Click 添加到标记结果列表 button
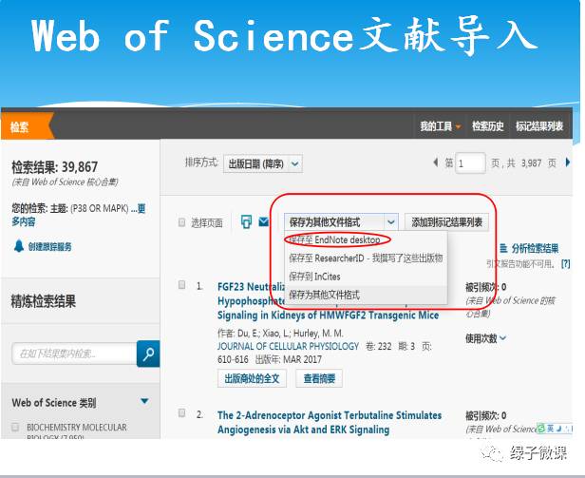 446,222
